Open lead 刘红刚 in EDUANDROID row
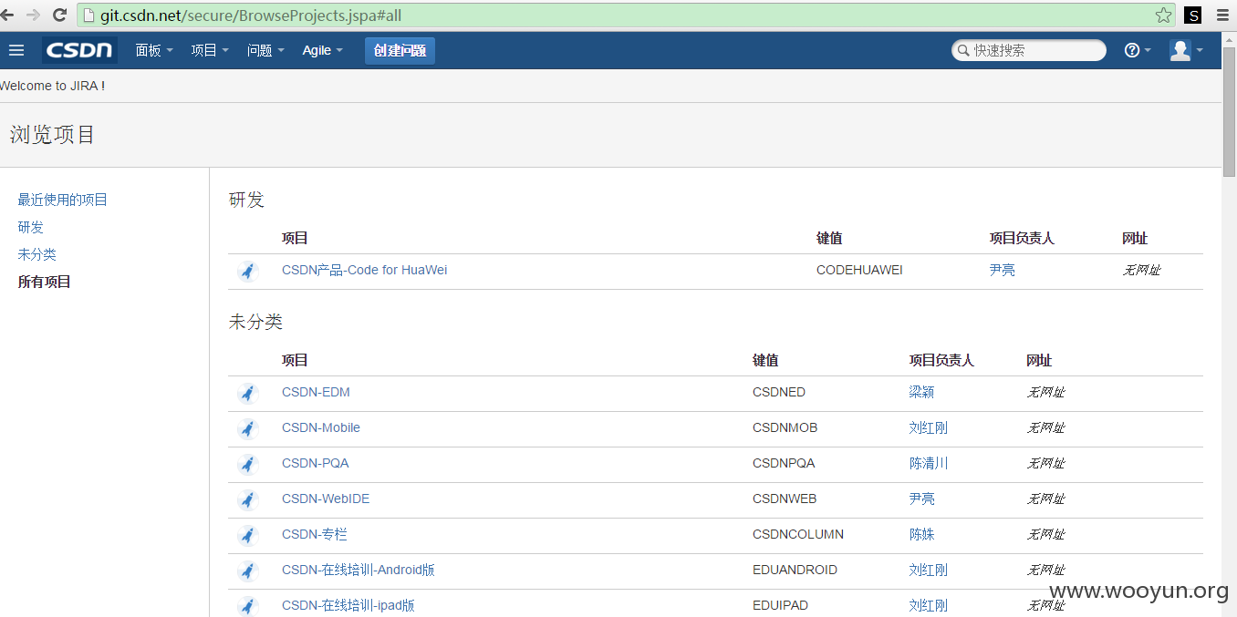Screen dimensions: 1237x617 click(x=929, y=570)
